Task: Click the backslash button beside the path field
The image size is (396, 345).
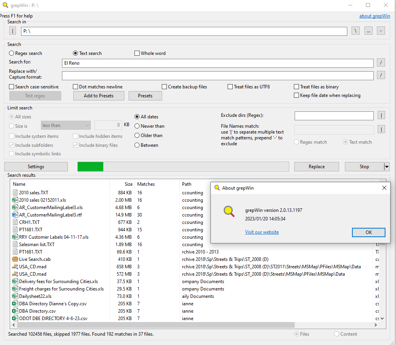Action: pos(355,31)
